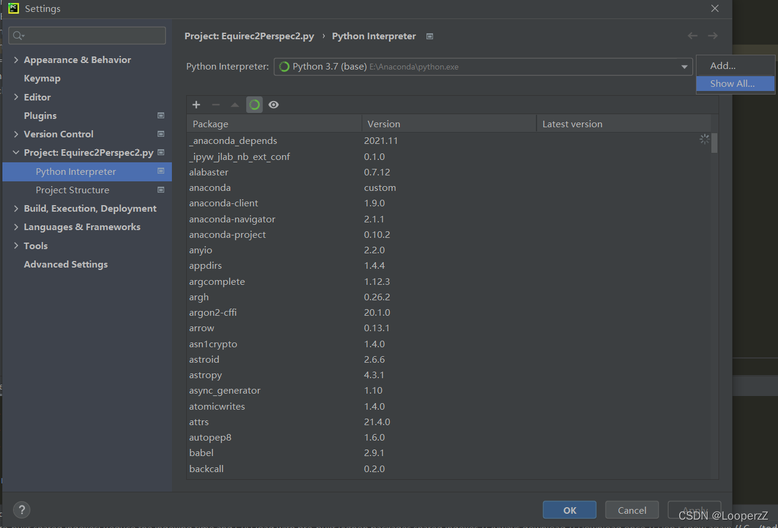Select Add... from the interpreter menu
Screen dimensions: 778x528
pos(735,66)
